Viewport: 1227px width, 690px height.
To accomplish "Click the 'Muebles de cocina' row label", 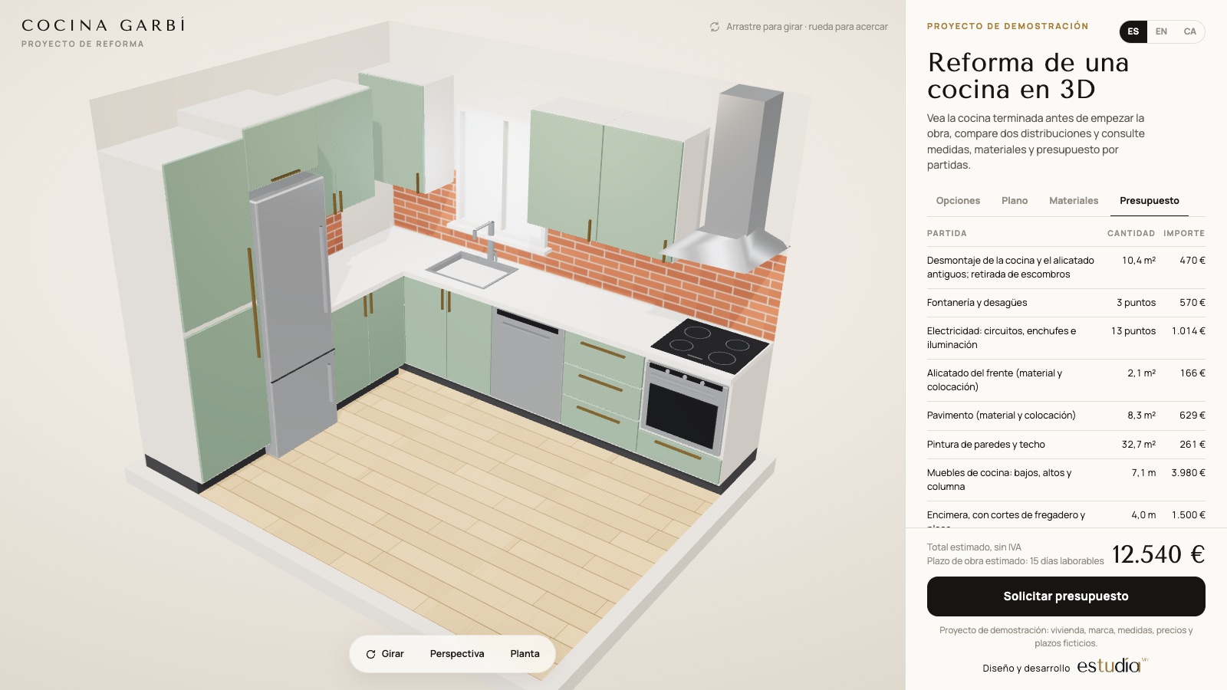I will (x=999, y=480).
